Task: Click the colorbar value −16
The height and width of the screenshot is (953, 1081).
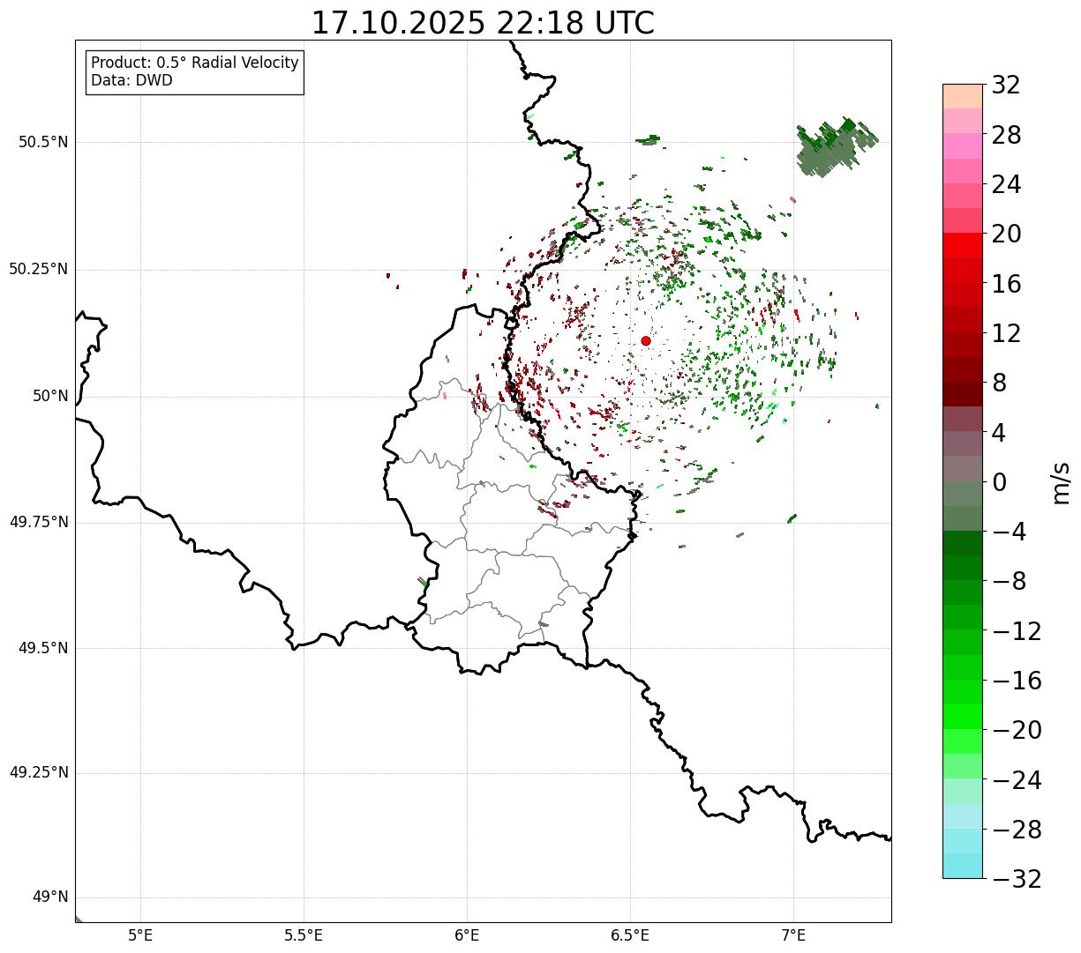Action: [1017, 681]
